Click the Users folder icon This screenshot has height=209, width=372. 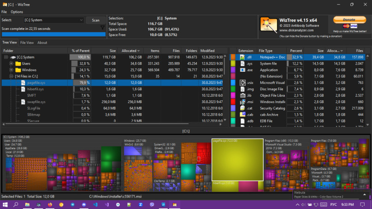click(18, 64)
